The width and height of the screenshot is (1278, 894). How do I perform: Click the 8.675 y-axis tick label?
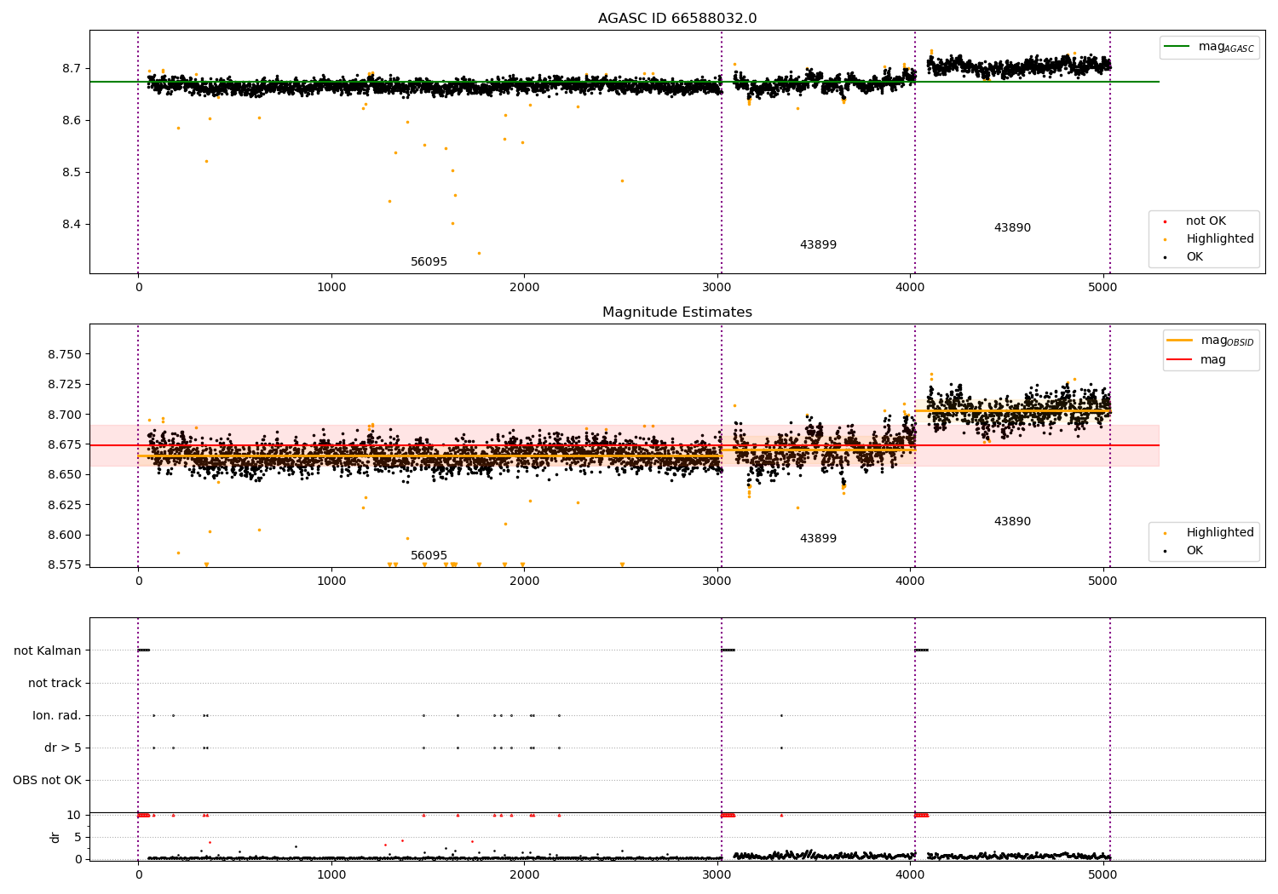(66, 445)
